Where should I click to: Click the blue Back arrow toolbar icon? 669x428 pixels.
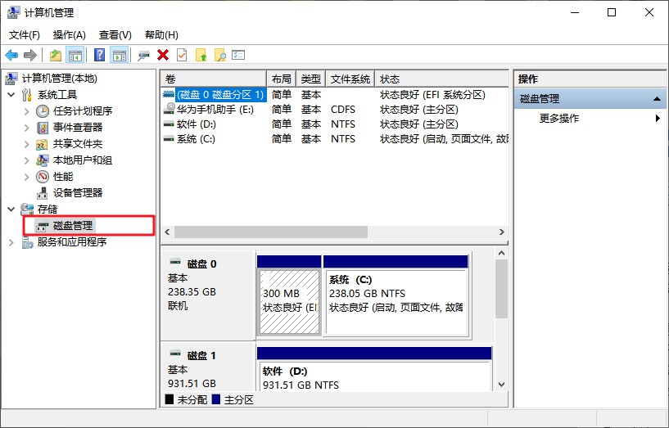(11, 55)
